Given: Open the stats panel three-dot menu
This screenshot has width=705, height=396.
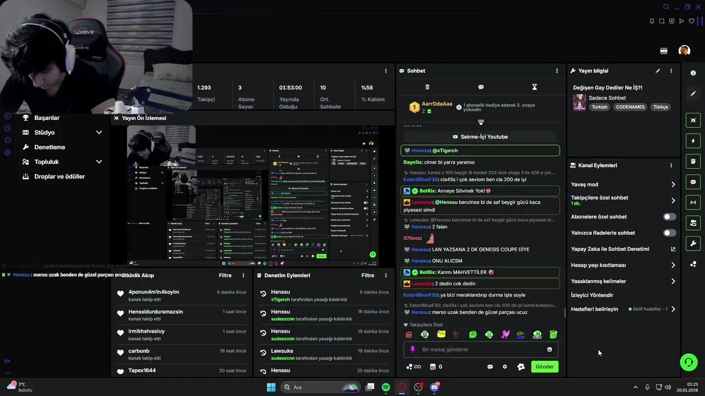Looking at the screenshot, I should (387, 71).
